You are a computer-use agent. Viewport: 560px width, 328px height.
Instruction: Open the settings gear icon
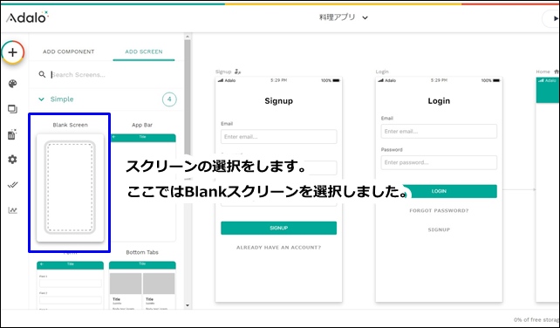(x=12, y=160)
